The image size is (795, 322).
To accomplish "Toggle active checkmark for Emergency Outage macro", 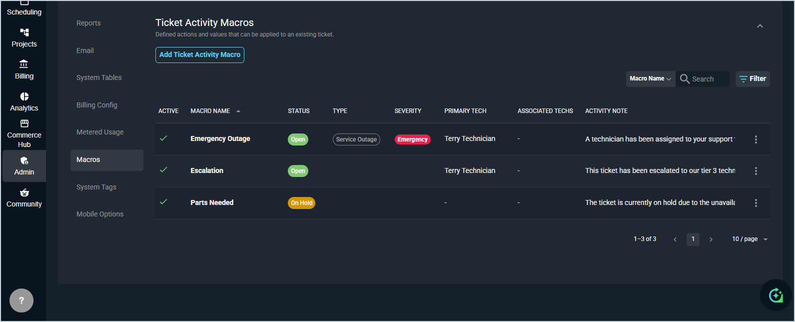I will [163, 138].
